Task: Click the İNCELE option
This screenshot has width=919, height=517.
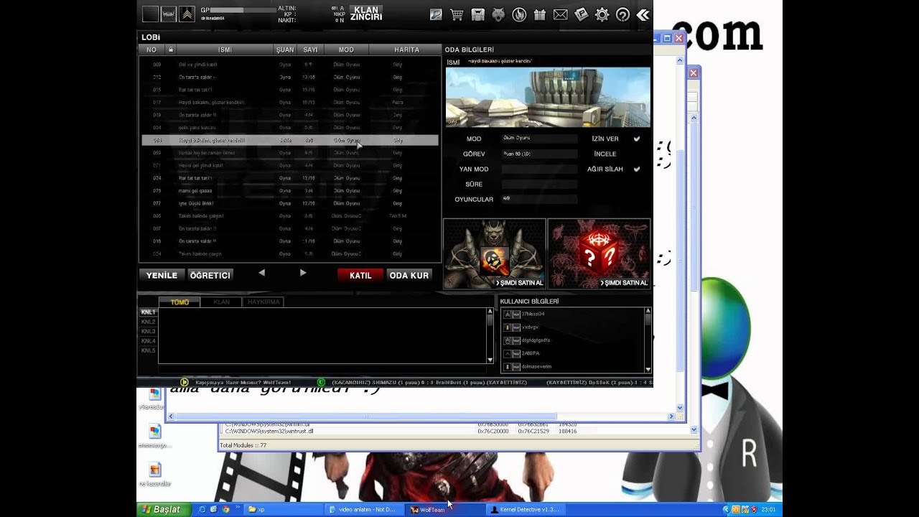Action: click(605, 154)
